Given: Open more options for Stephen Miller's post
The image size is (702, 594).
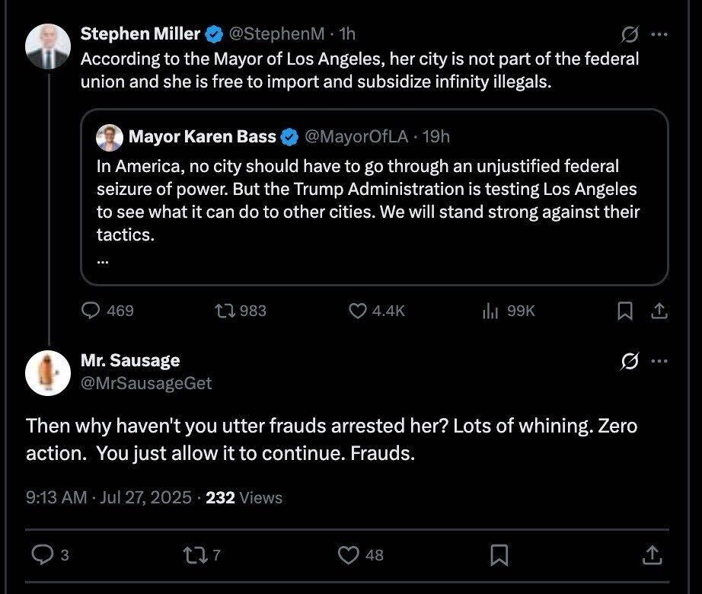Looking at the screenshot, I should point(659,35).
